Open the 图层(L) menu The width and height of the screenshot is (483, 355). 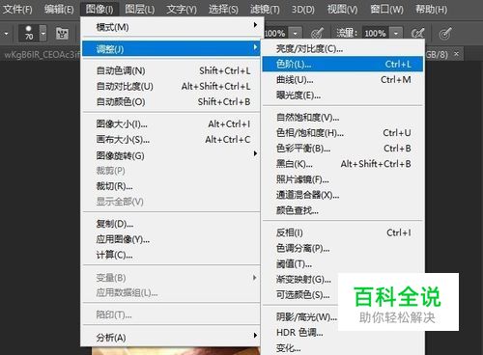coord(140,9)
